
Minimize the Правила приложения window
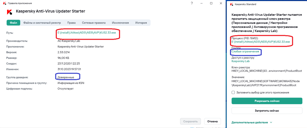tap(202, 3)
